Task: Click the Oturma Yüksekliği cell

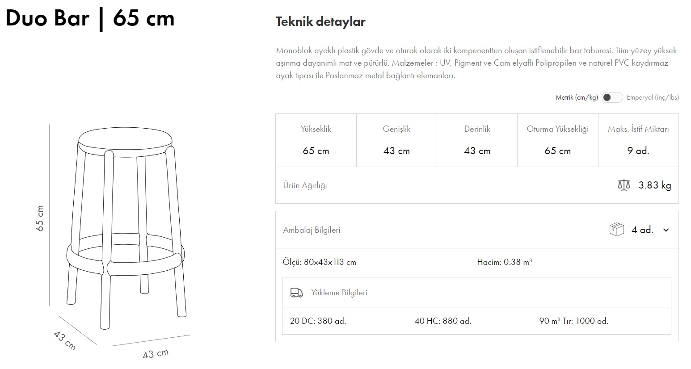Action: (x=557, y=140)
